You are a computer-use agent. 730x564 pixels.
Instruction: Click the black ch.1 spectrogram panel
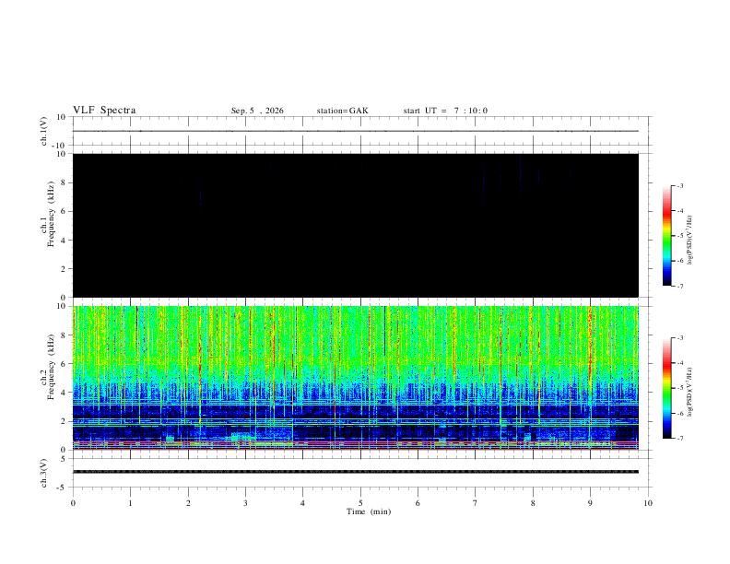pyautogui.click(x=356, y=225)
